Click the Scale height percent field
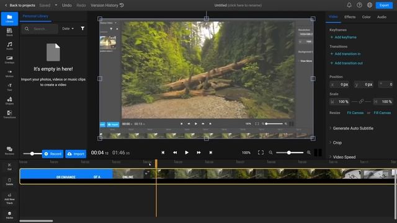 click(383, 102)
